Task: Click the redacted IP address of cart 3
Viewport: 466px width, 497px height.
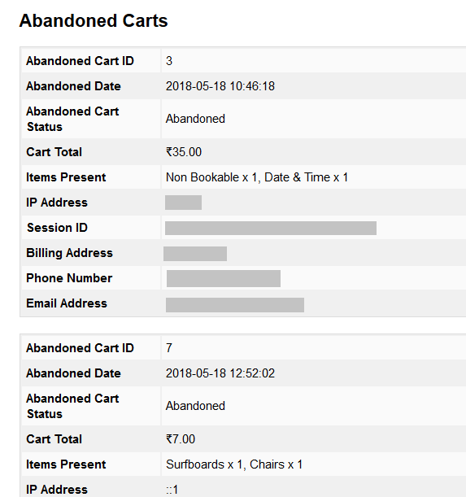Action: (x=183, y=203)
